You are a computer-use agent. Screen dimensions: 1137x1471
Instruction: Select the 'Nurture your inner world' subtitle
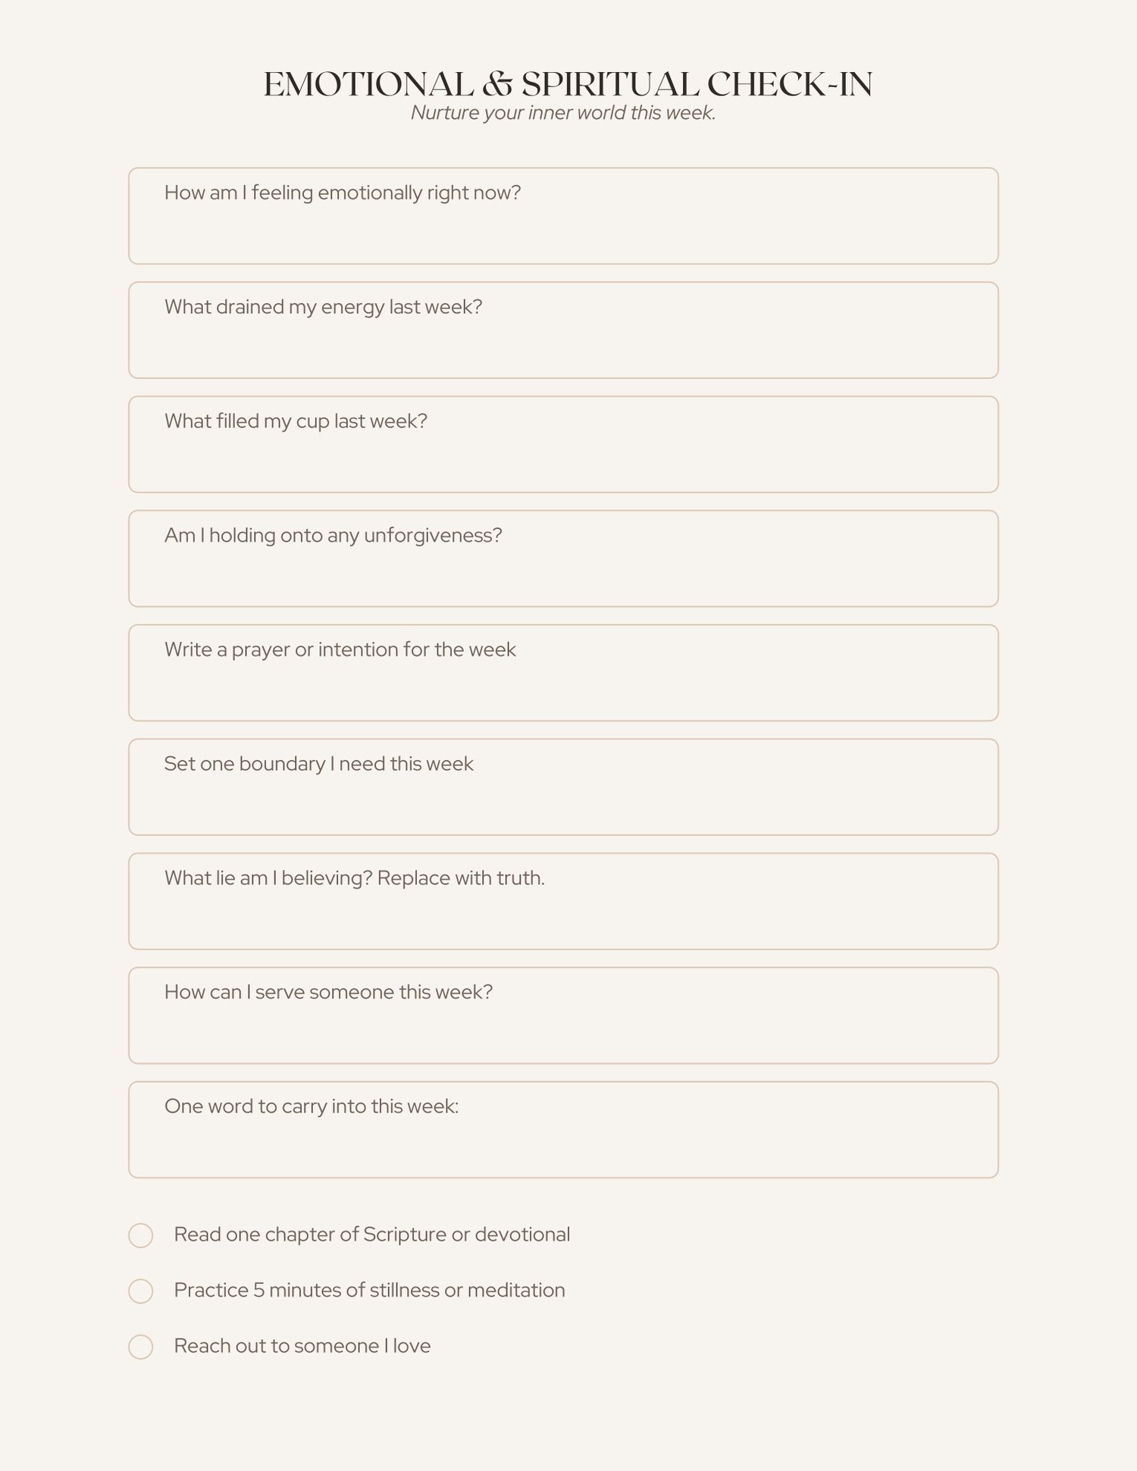pos(563,113)
